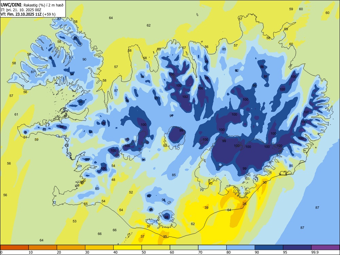Click the '80' color scale tick label
Image resolution: width=340 pixels, height=255 pixels.
tap(228, 252)
